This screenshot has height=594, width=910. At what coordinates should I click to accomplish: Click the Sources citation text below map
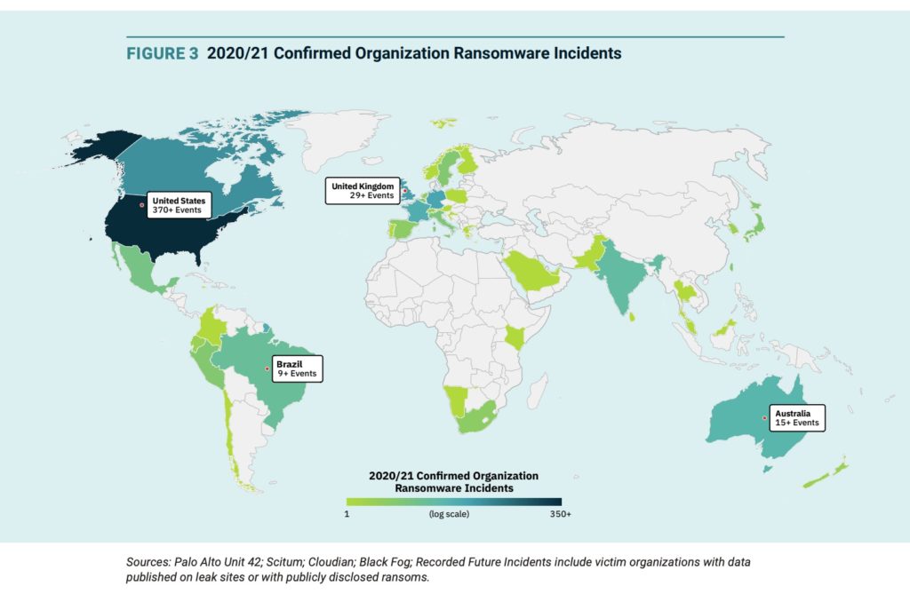(440, 571)
